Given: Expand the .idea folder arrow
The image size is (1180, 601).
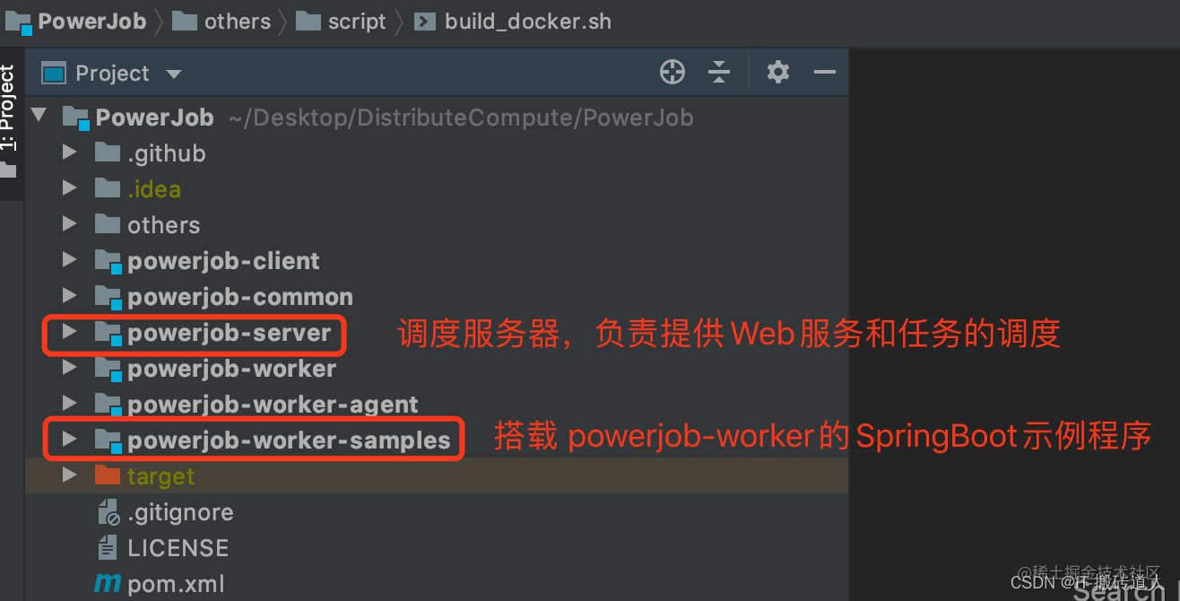Looking at the screenshot, I should click(69, 189).
